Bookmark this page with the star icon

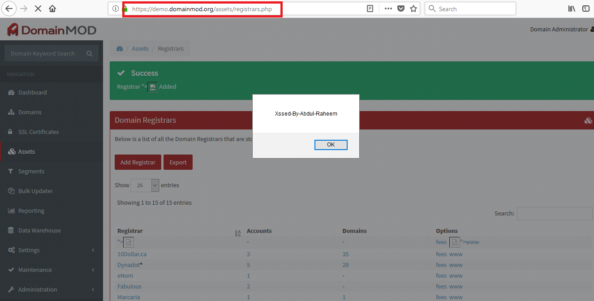(413, 9)
